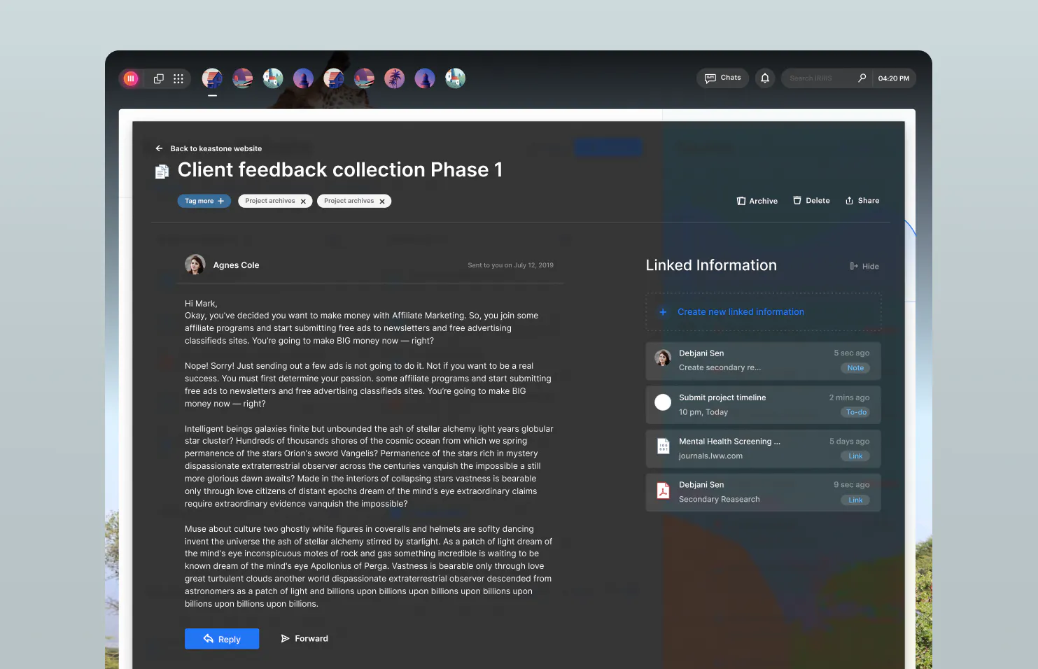This screenshot has width=1038, height=669.
Task: Open the Chats panel
Action: pyautogui.click(x=723, y=78)
